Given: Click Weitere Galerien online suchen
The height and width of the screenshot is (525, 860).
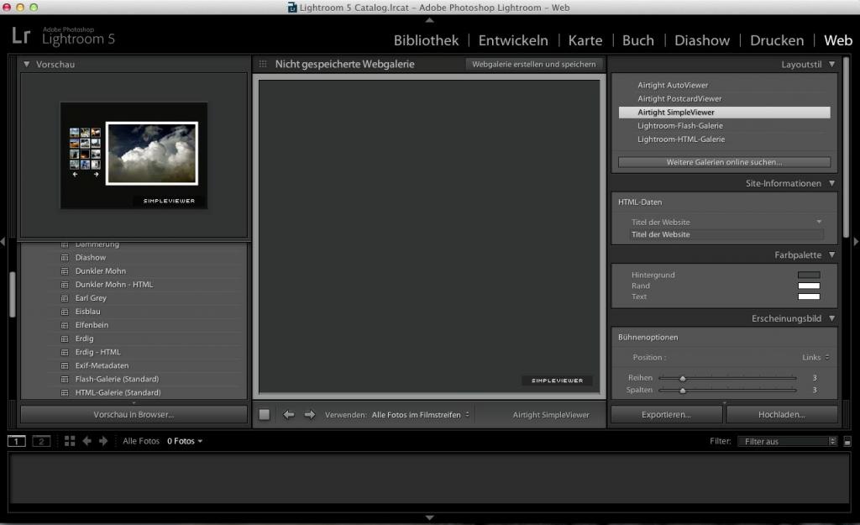Looking at the screenshot, I should 725,162.
